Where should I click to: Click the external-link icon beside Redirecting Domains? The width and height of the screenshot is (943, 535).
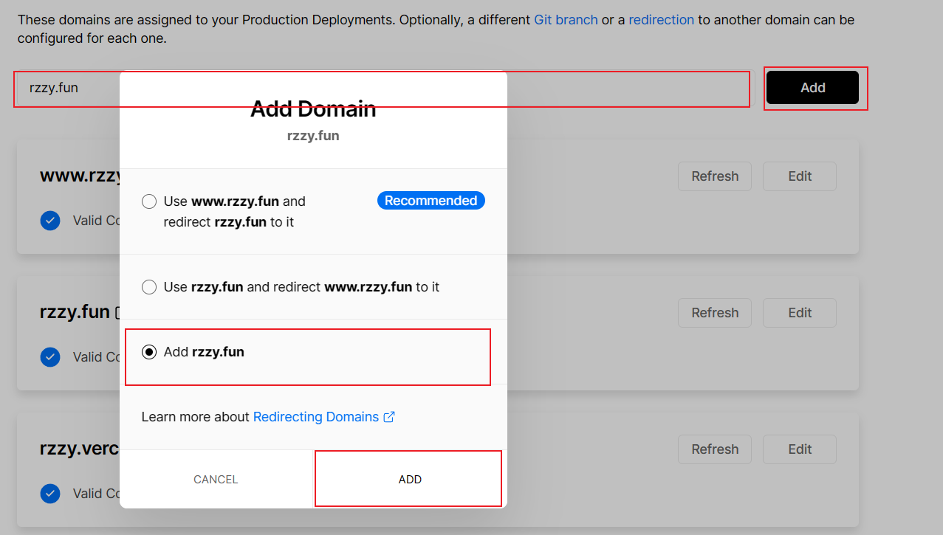tap(389, 417)
